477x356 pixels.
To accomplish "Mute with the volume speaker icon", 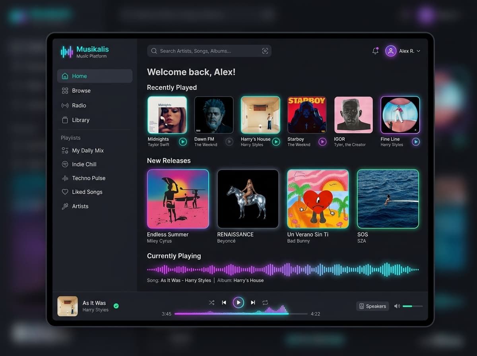I will coord(397,306).
